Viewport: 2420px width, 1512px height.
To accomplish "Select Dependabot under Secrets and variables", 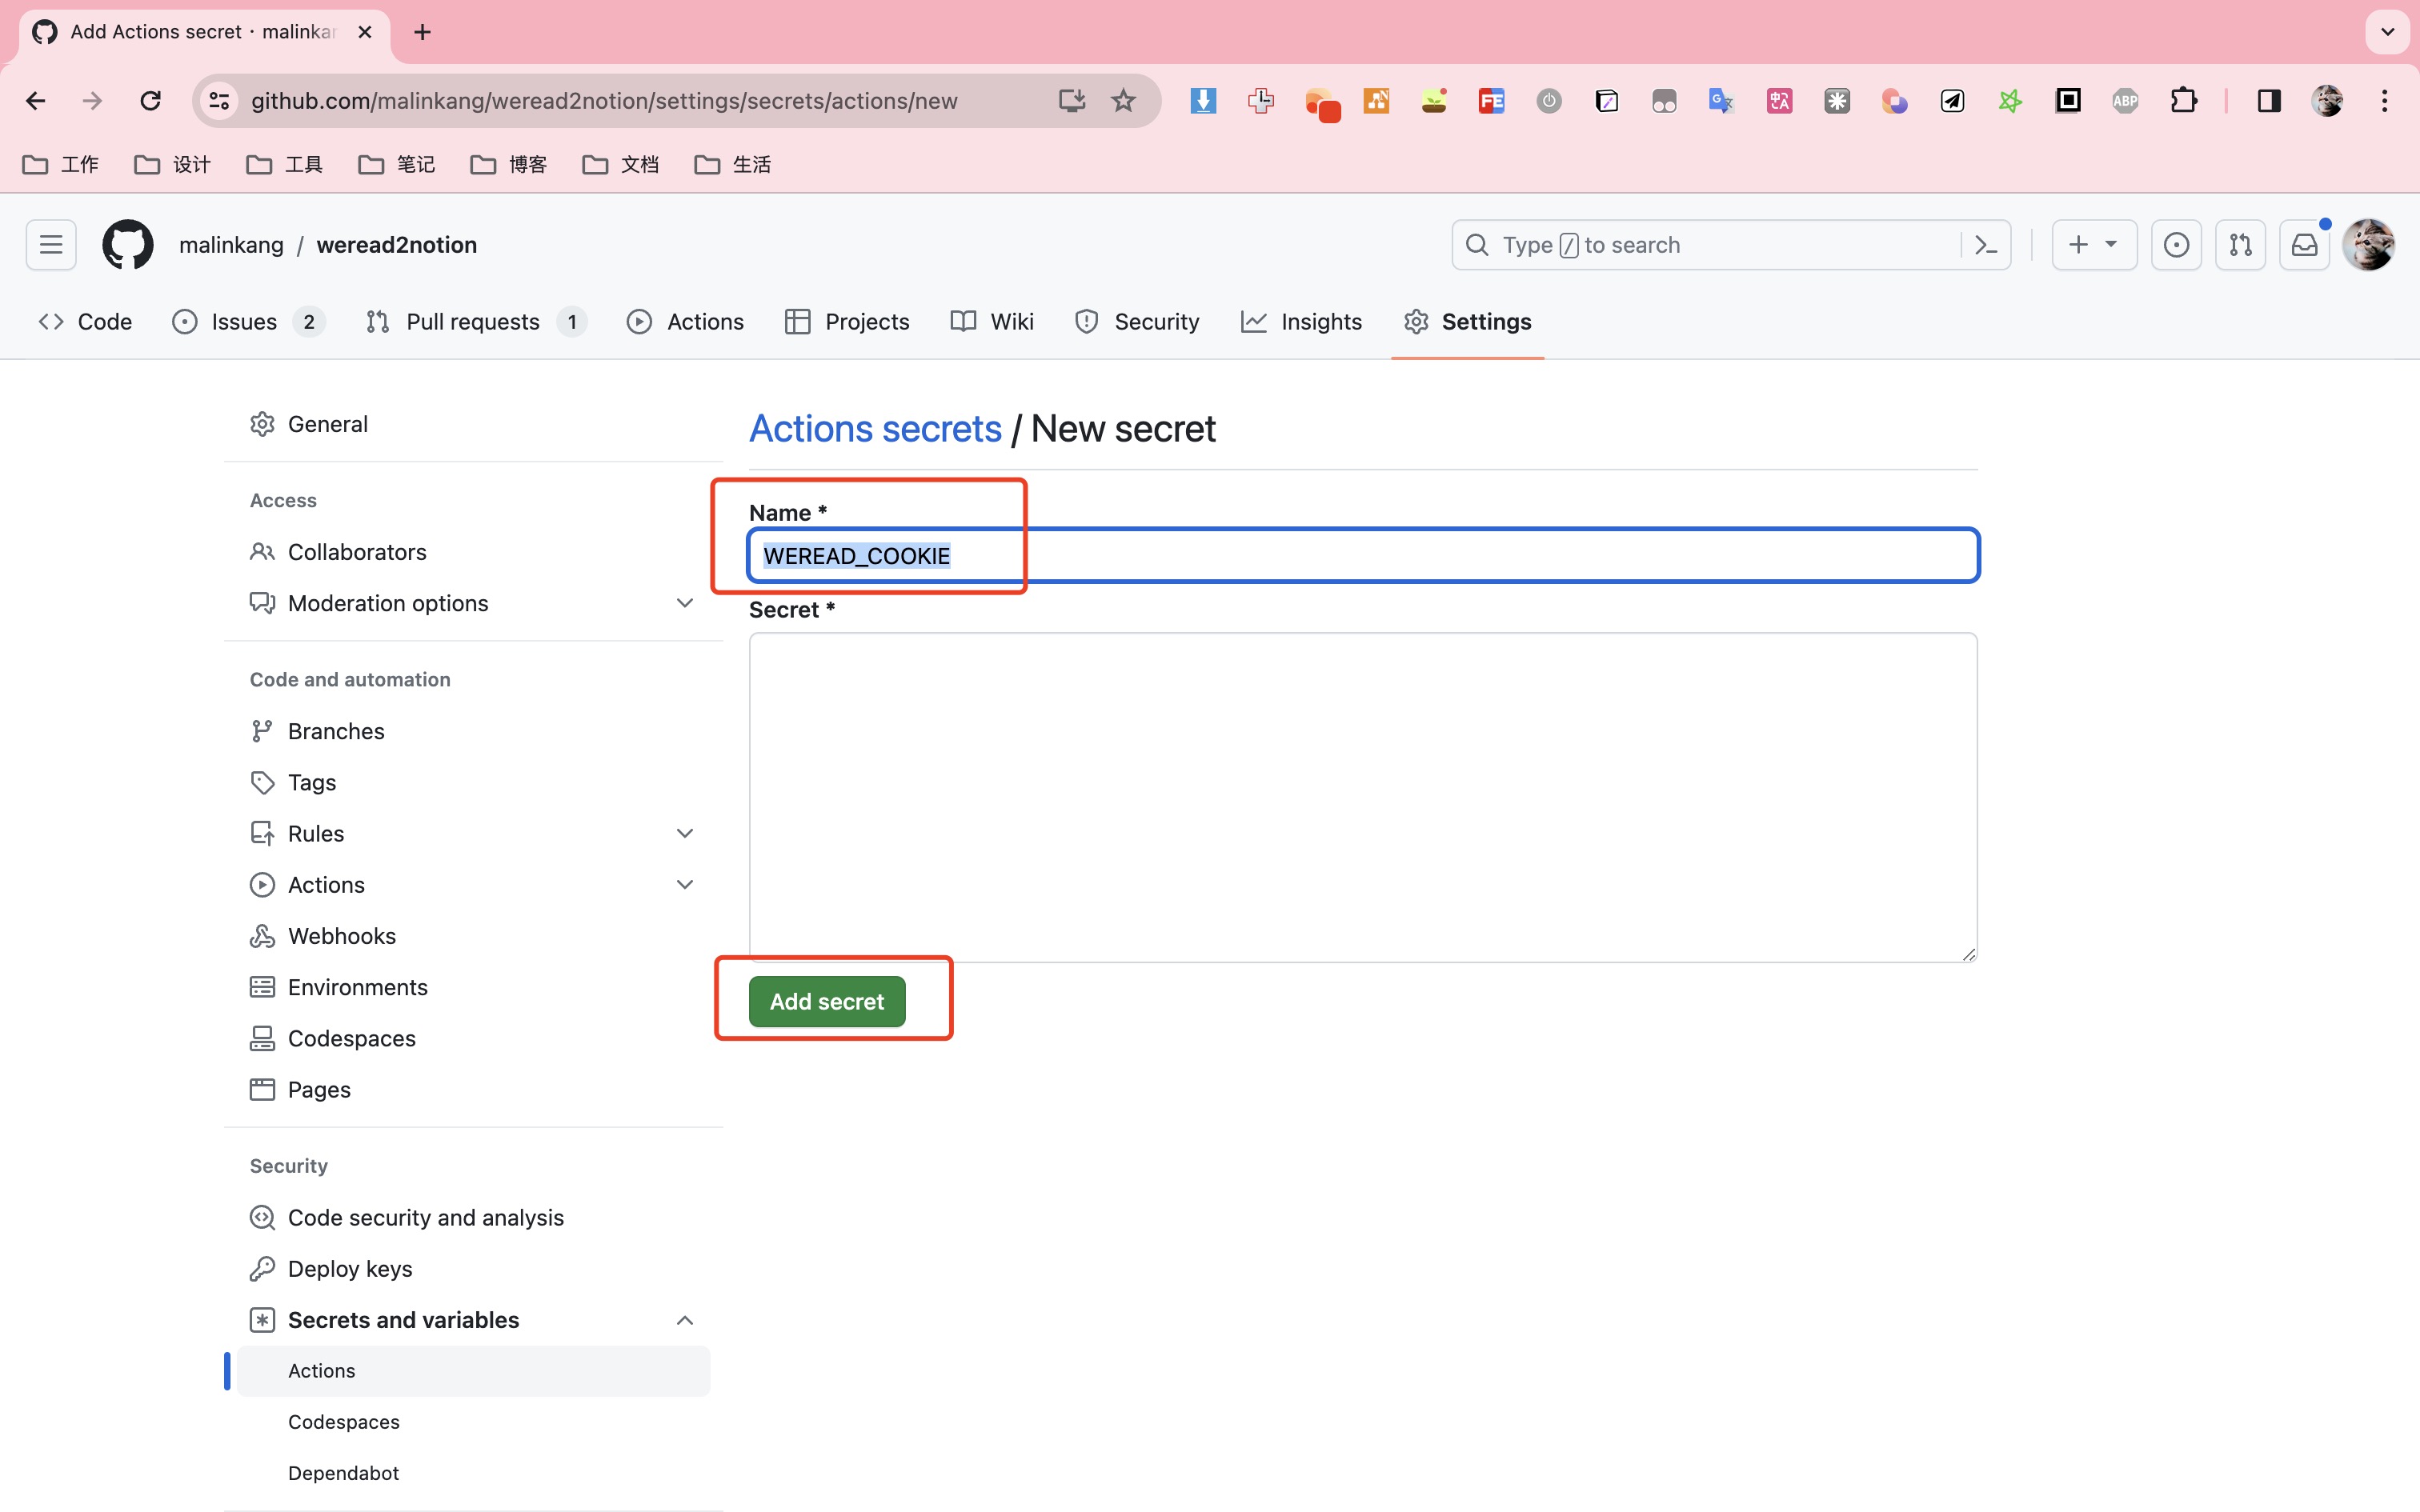I will point(343,1472).
